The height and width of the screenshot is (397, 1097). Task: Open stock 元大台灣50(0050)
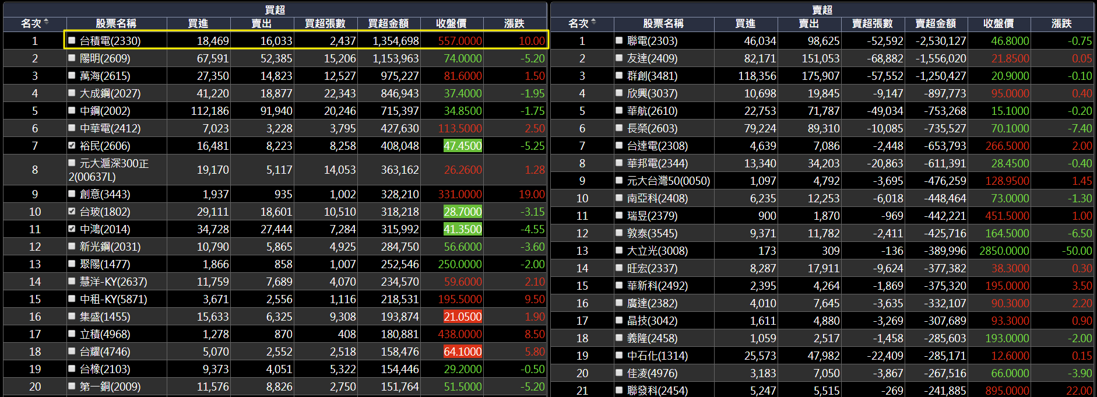(x=669, y=181)
